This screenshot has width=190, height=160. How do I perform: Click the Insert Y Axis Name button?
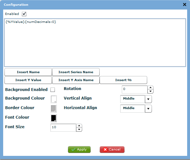[76, 80]
